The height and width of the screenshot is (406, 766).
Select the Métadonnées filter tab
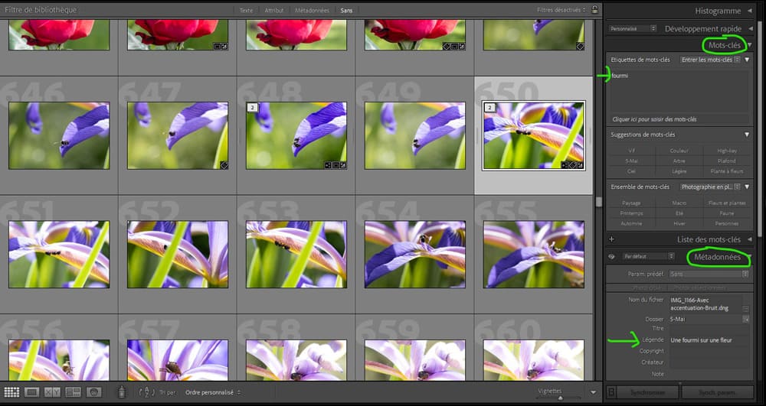[311, 11]
